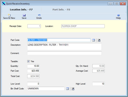This screenshot has height=97, width=128.
Task: Toggle the Taxable Yes checkbox
Action: click(28, 61)
